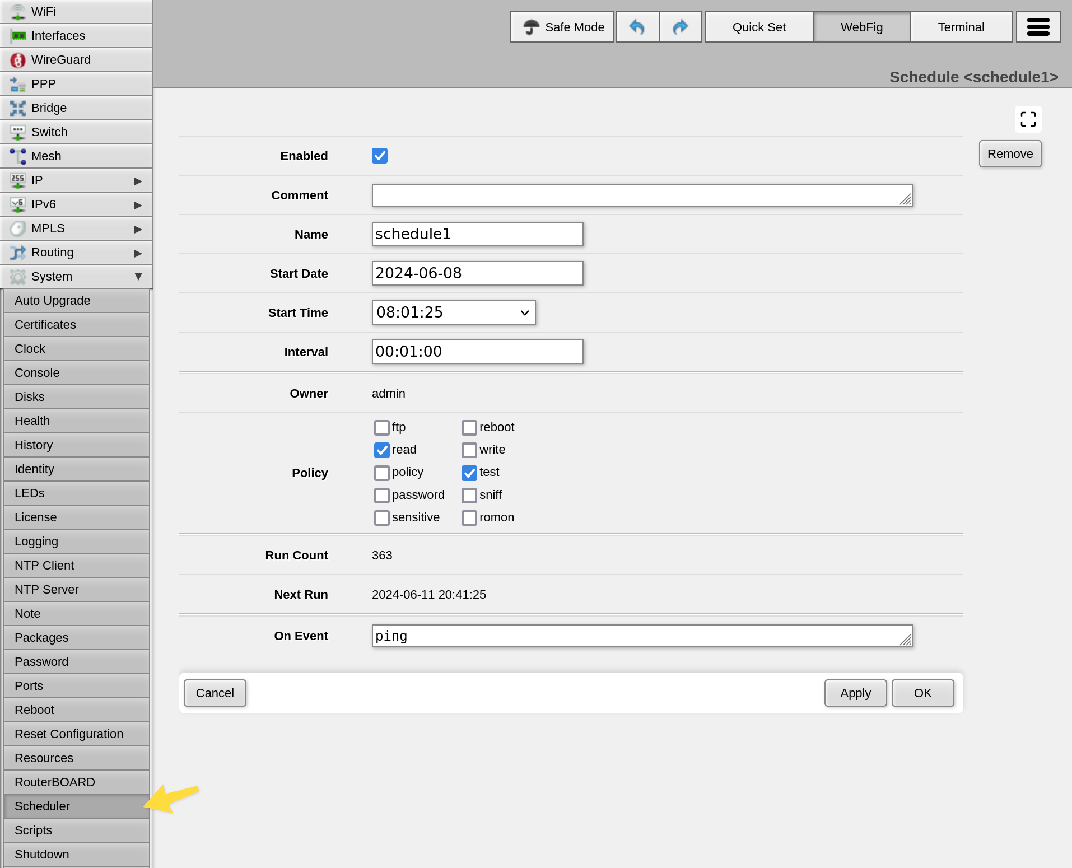This screenshot has height=868, width=1072.
Task: Click the fullscreen toggle icon
Action: click(x=1028, y=119)
